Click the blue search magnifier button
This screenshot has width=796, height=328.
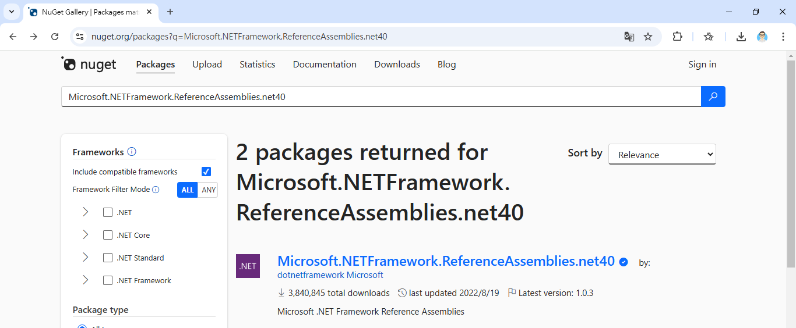pyautogui.click(x=713, y=97)
